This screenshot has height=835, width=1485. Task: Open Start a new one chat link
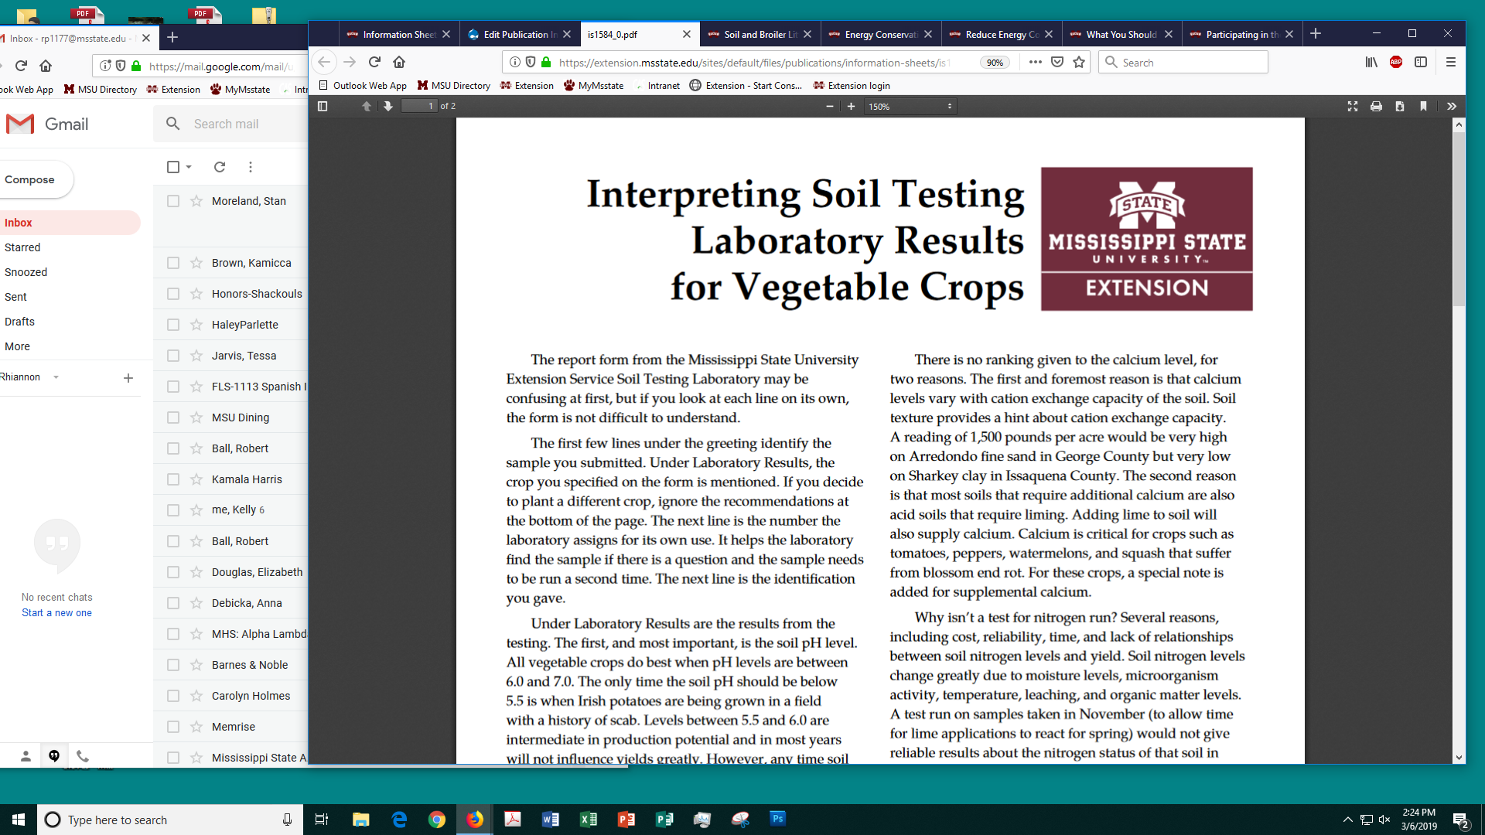pos(56,612)
